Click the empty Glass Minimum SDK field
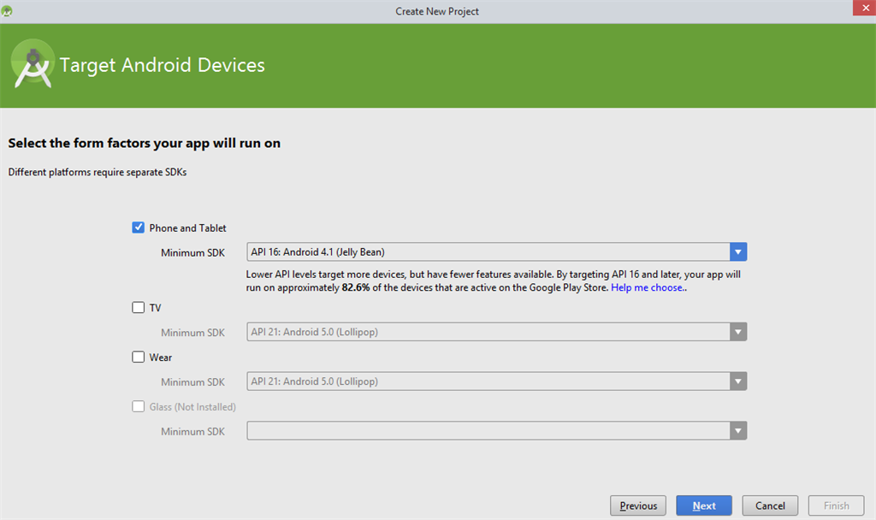 click(x=488, y=431)
